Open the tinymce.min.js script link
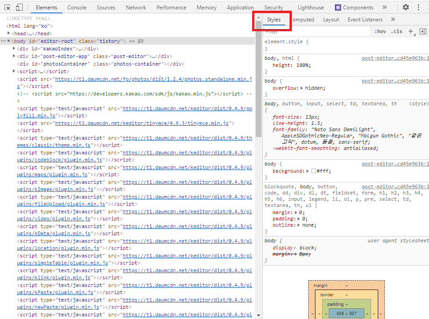Screen dimensions: 429x319 click(142, 123)
